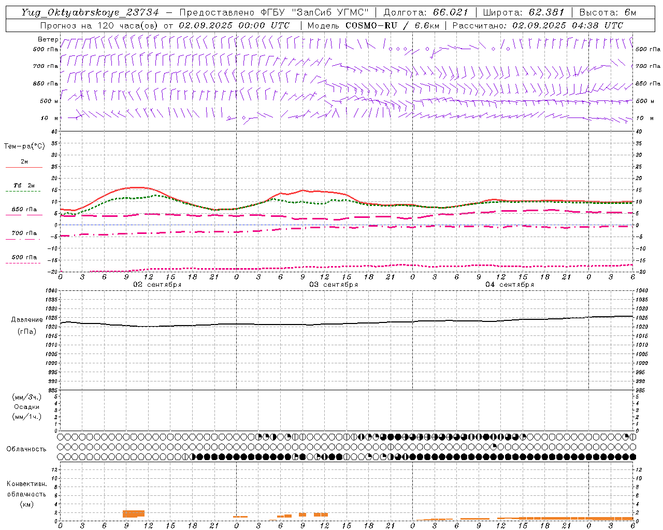
Task: Click the Ветер panel label
Action: point(48,39)
